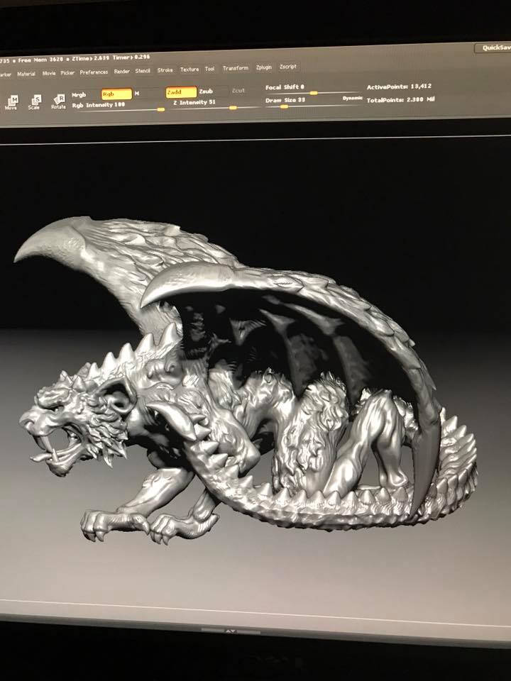Viewport: 511px width, 681px height.
Task: Expand the Zplugin menu
Action: [264, 67]
